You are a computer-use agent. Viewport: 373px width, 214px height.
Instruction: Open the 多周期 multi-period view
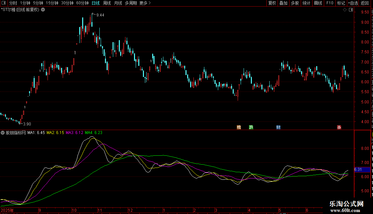131,3
